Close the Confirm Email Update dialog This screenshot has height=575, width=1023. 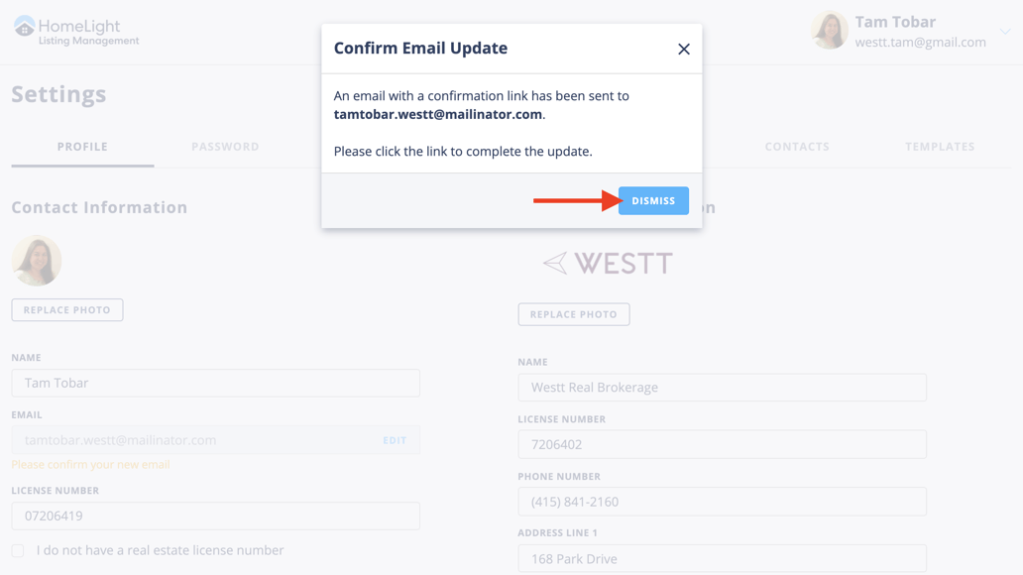[x=683, y=48]
